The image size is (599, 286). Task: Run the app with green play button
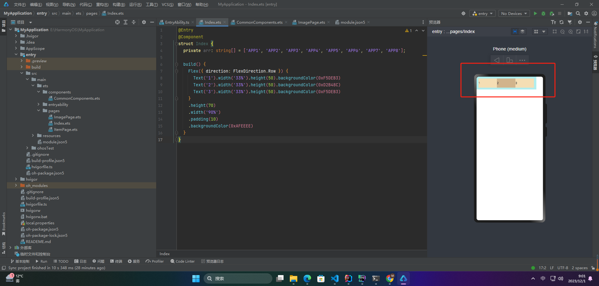pyautogui.click(x=535, y=13)
